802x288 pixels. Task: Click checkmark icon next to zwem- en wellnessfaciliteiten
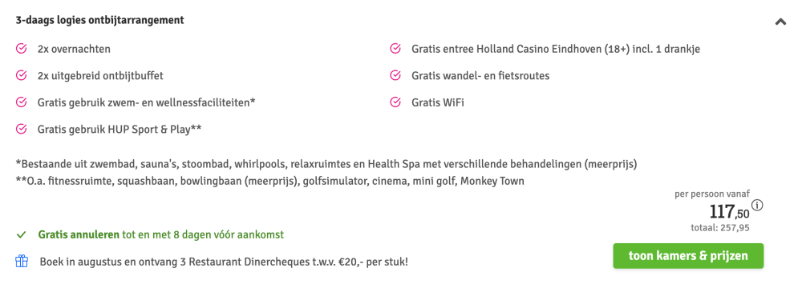(21, 102)
